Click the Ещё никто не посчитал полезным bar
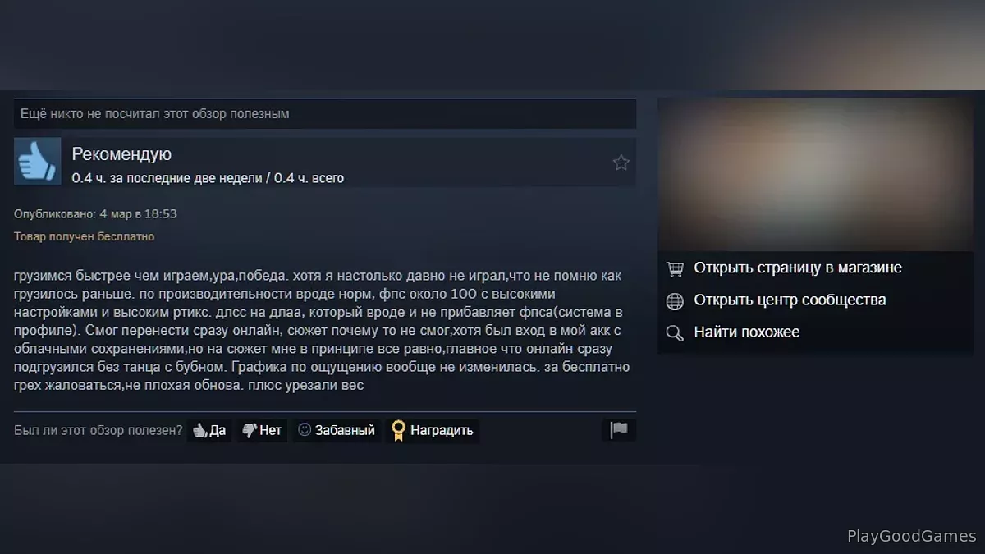Screen dimensions: 985x554 pos(325,113)
